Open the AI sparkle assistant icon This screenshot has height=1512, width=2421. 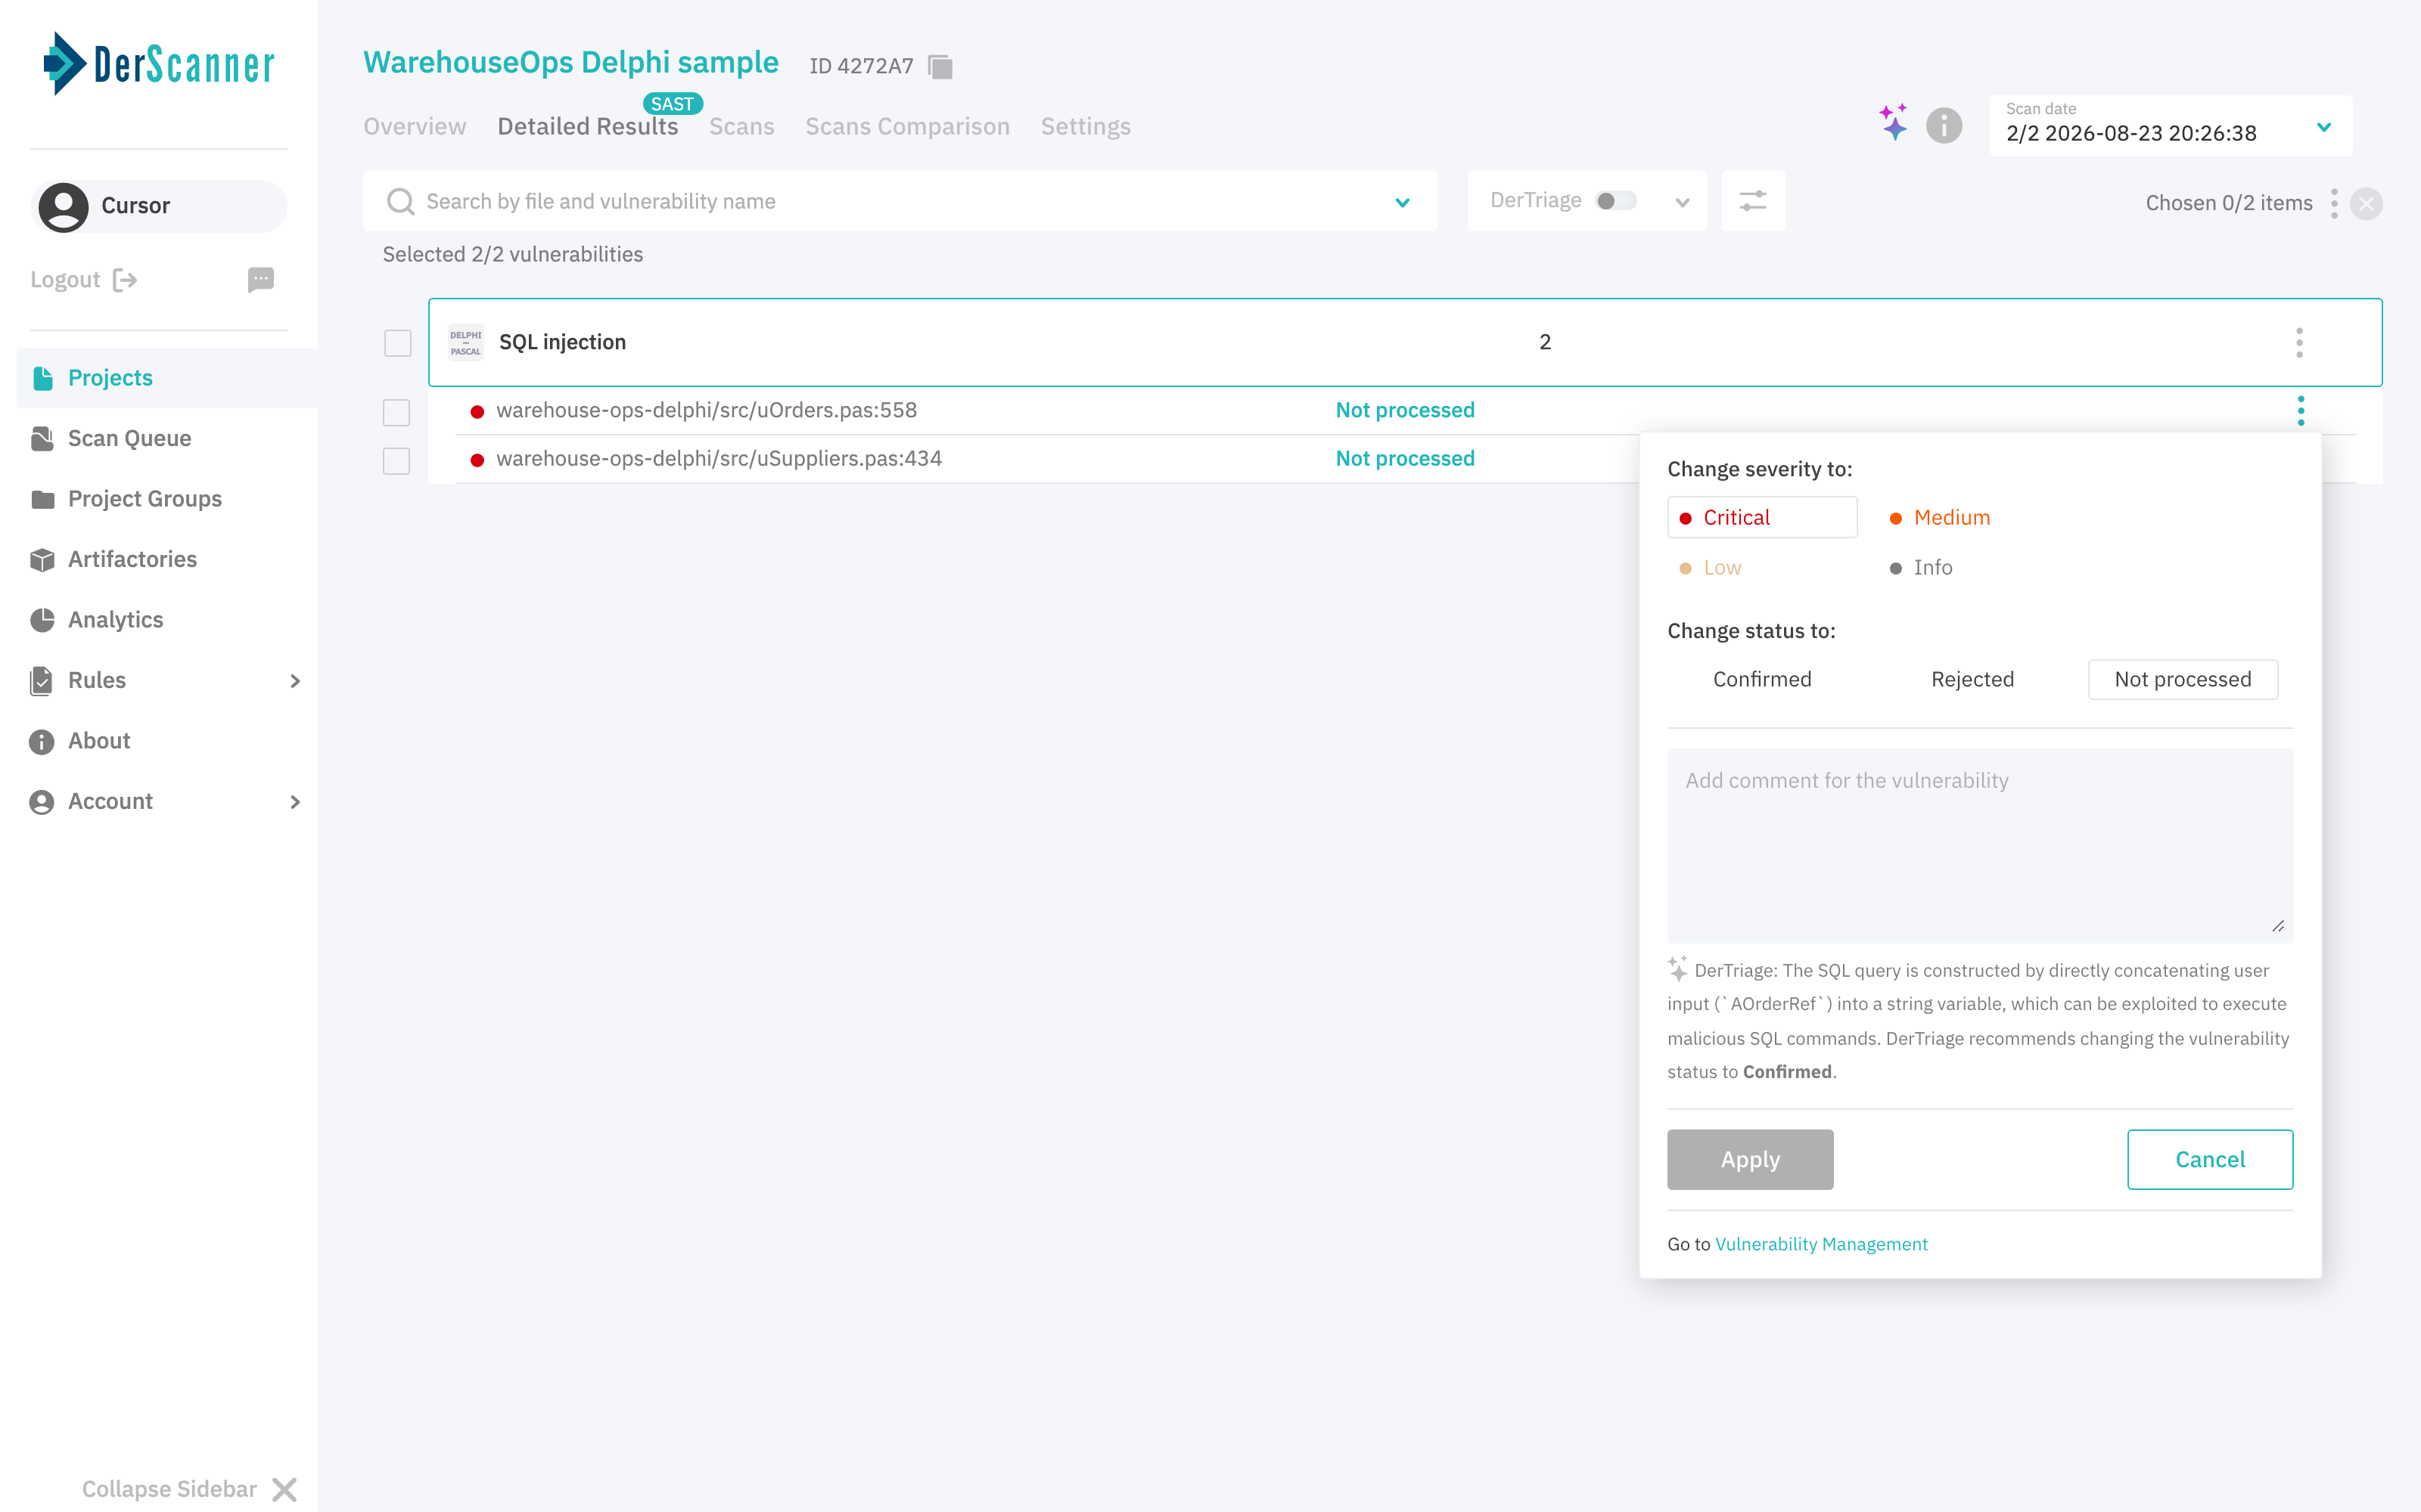point(1893,123)
